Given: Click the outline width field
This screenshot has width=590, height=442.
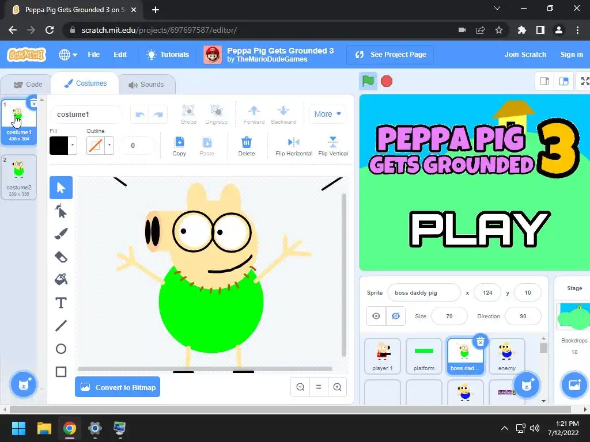Looking at the screenshot, I should tap(137, 146).
